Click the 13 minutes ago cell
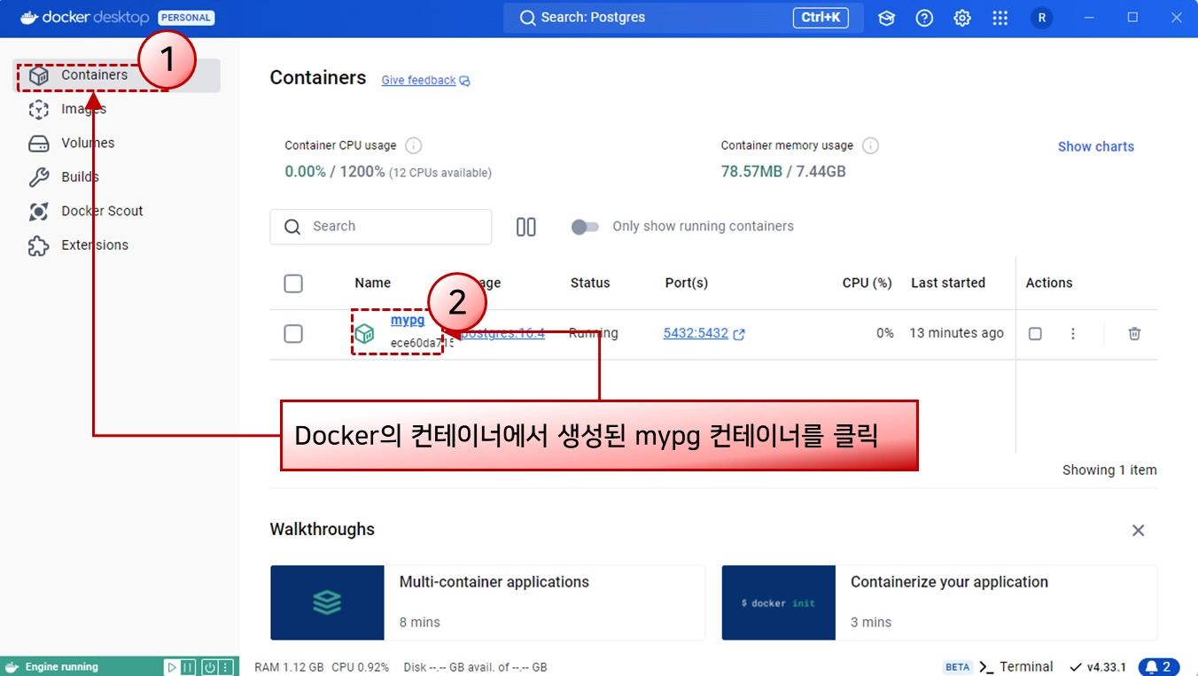 pyautogui.click(x=957, y=334)
